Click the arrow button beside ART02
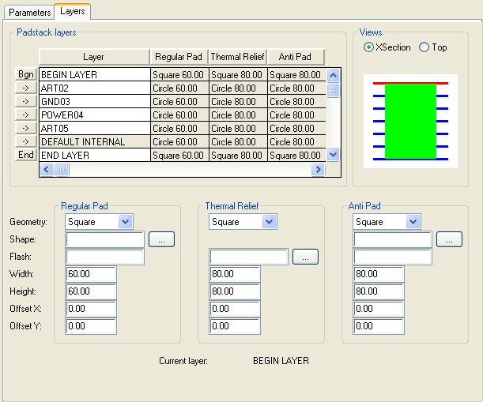483x402 pixels. (26, 88)
